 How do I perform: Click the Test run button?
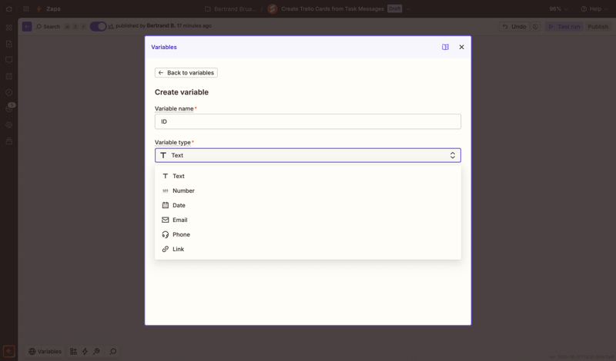click(564, 26)
